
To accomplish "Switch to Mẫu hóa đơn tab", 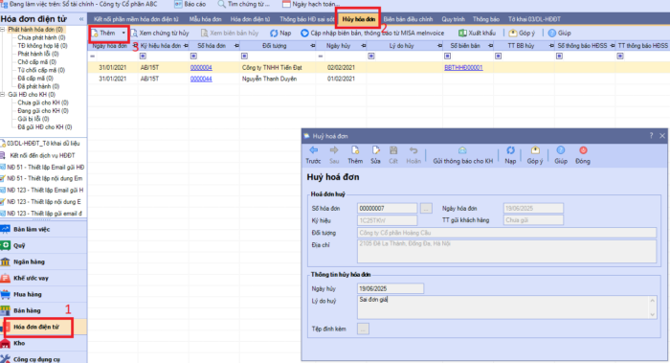I will 206,19.
